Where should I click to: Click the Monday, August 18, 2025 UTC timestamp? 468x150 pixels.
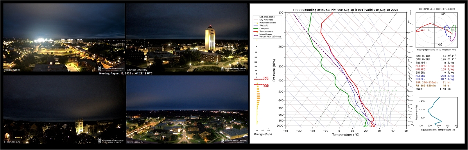[126, 74]
